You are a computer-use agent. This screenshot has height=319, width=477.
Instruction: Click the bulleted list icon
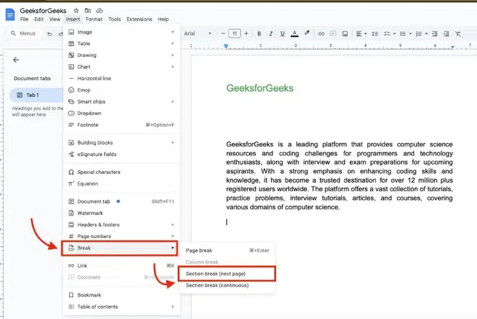click(x=403, y=34)
